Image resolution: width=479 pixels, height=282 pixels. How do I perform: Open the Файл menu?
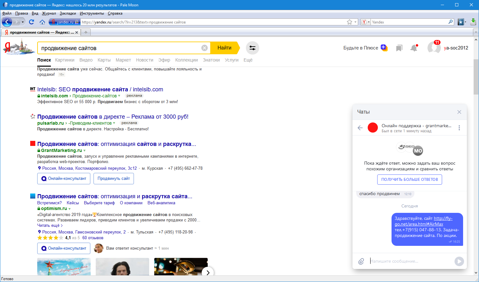[7, 13]
